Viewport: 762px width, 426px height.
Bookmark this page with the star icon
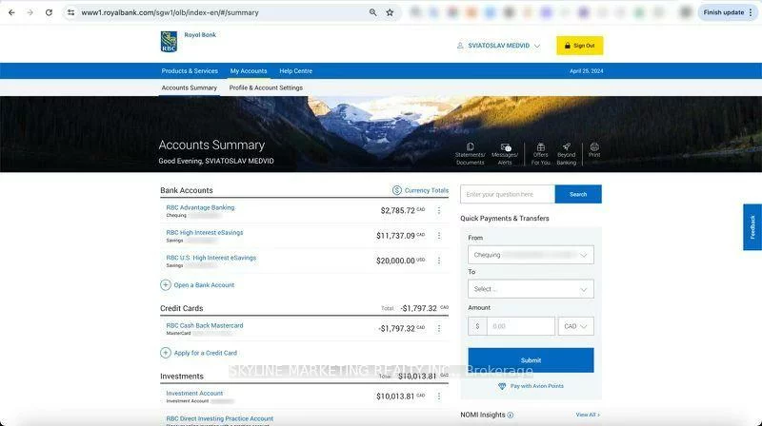coord(390,12)
